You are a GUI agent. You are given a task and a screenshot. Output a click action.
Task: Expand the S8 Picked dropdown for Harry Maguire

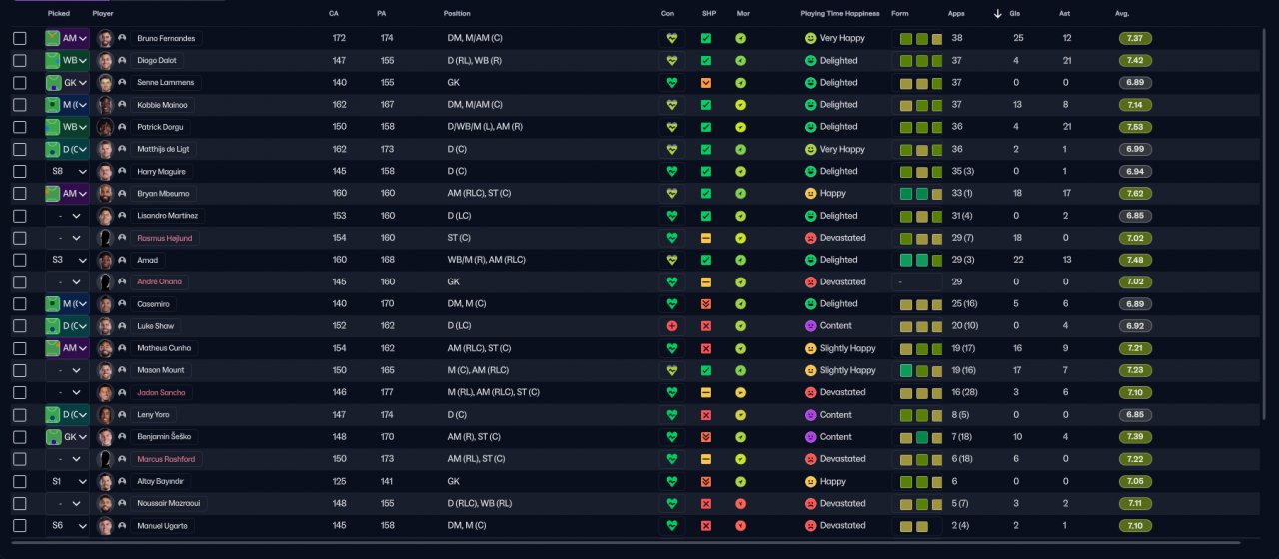[67, 171]
